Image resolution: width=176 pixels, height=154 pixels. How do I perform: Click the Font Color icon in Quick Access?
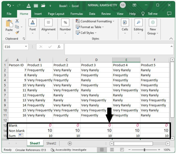coord(29,5)
